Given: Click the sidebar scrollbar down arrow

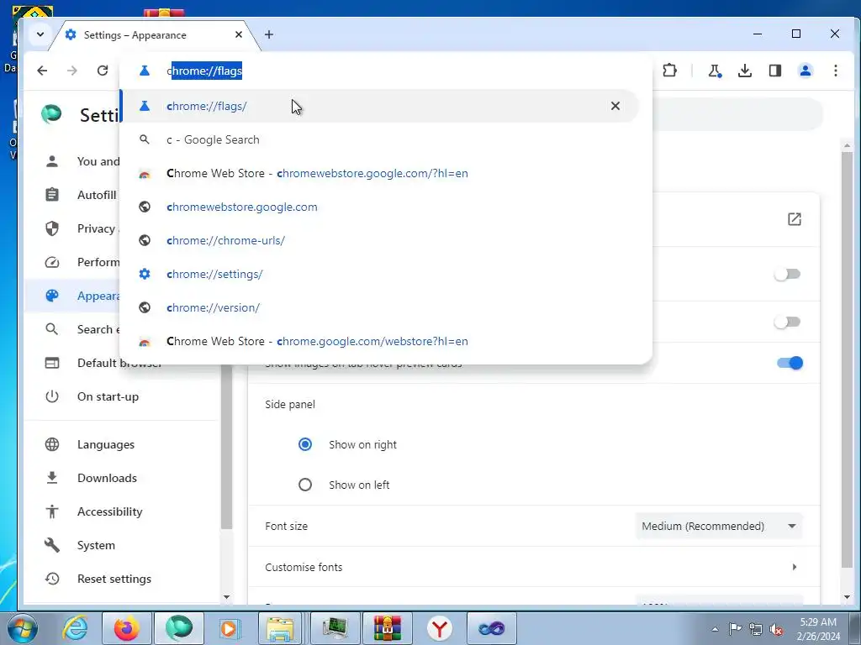Looking at the screenshot, I should click(226, 597).
